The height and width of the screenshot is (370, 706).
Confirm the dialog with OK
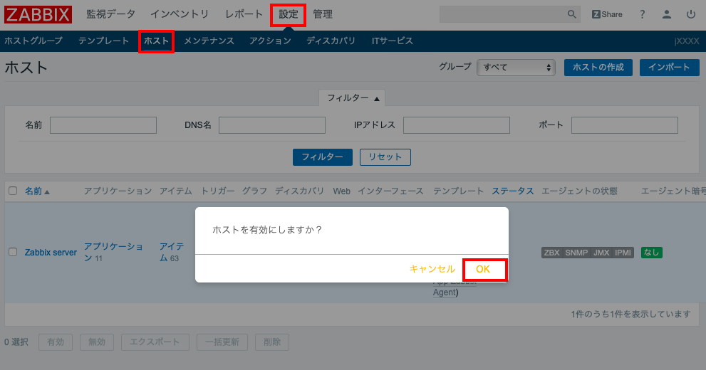click(x=484, y=269)
